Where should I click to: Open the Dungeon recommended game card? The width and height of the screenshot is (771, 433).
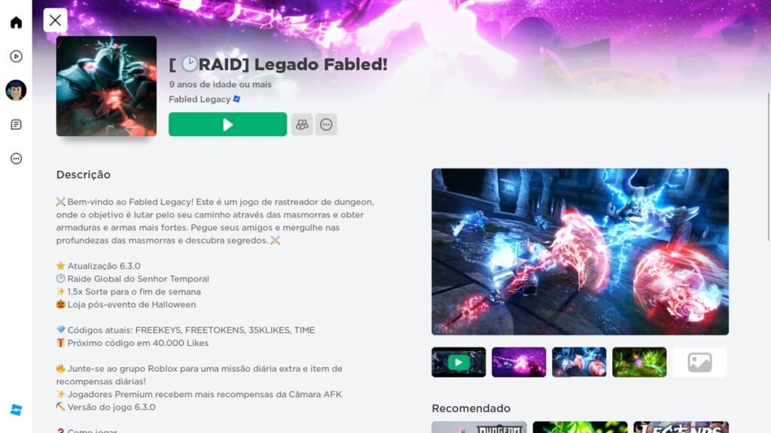tap(479, 427)
